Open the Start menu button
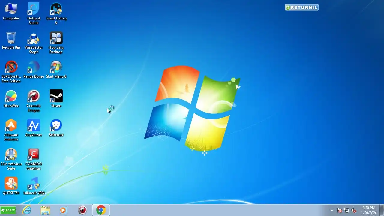 (8, 210)
